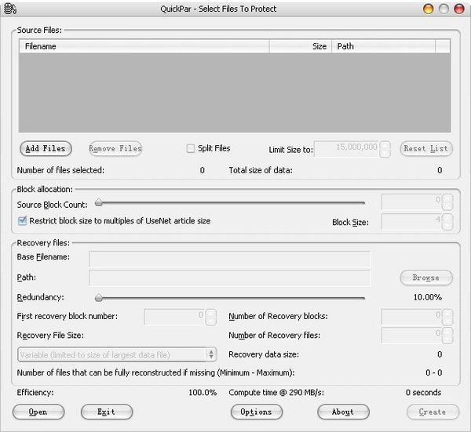Viewport: 471px width, 432px height.
Task: Click the Create button
Action: tap(433, 412)
